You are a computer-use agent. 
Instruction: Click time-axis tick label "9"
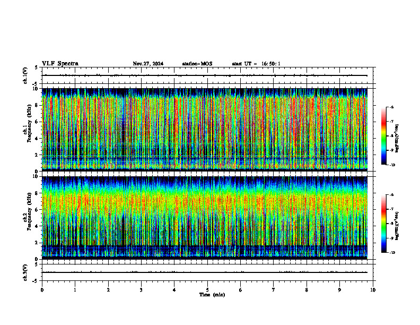339,290
